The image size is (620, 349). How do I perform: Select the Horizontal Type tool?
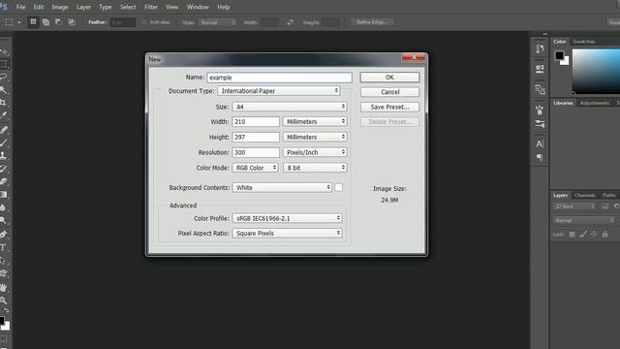(x=4, y=247)
